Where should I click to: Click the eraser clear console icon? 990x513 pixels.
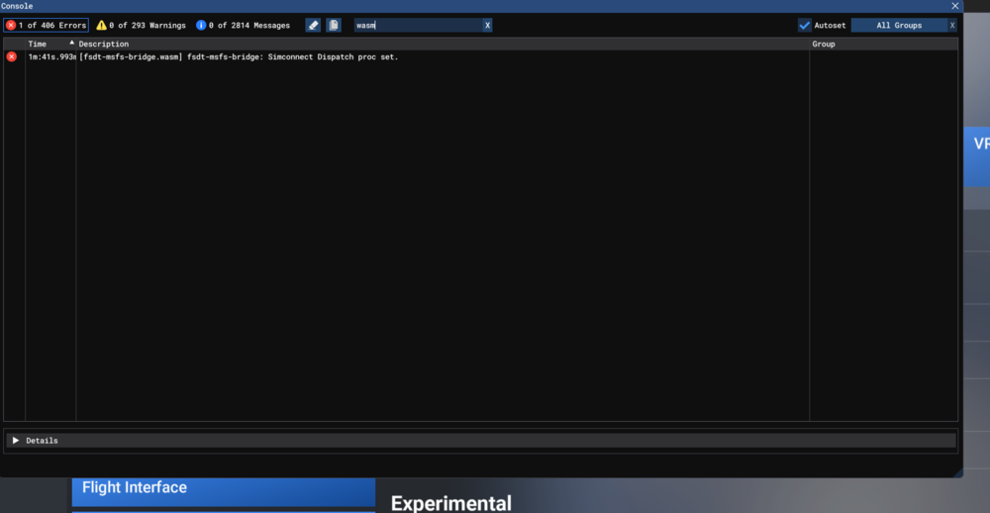click(x=313, y=25)
